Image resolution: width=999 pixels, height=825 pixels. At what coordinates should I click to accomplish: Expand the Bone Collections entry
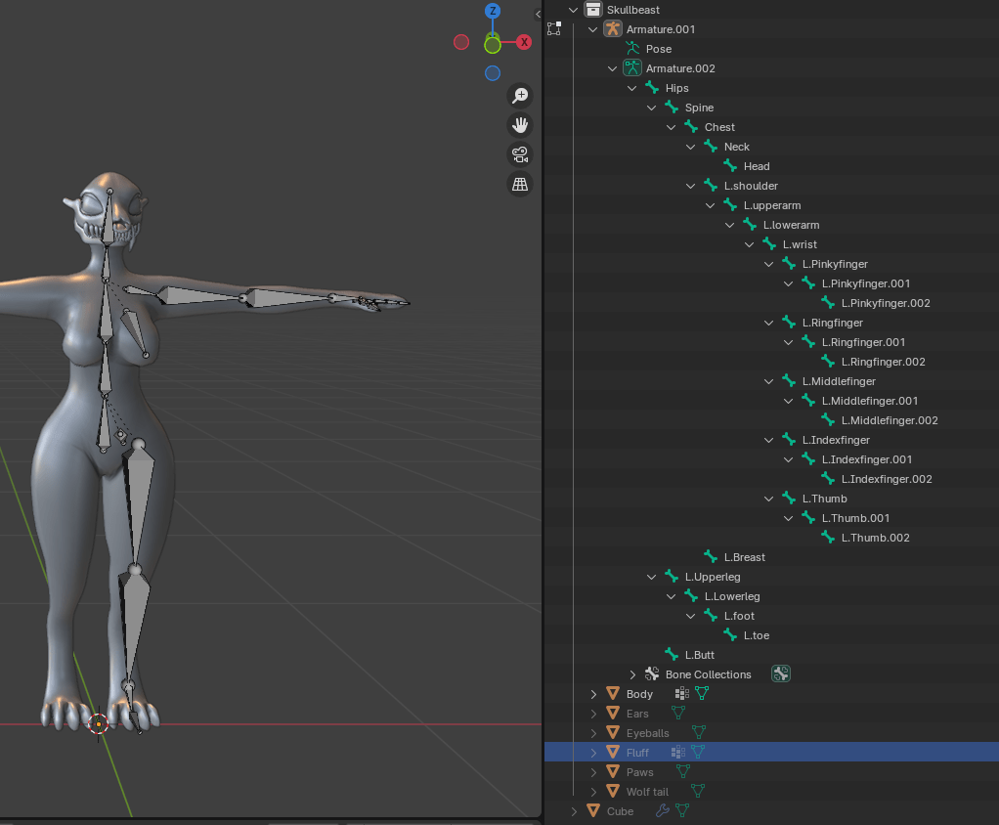click(632, 674)
